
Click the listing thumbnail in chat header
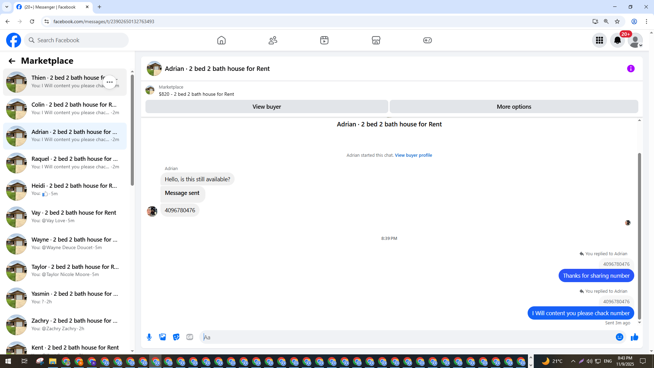coord(154,68)
